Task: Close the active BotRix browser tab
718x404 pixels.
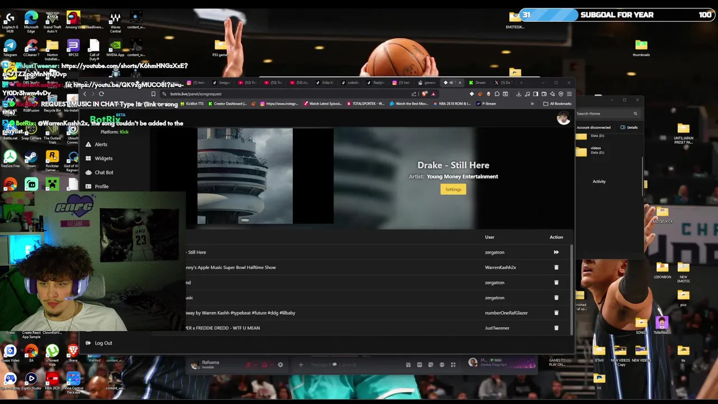Action: point(459,82)
